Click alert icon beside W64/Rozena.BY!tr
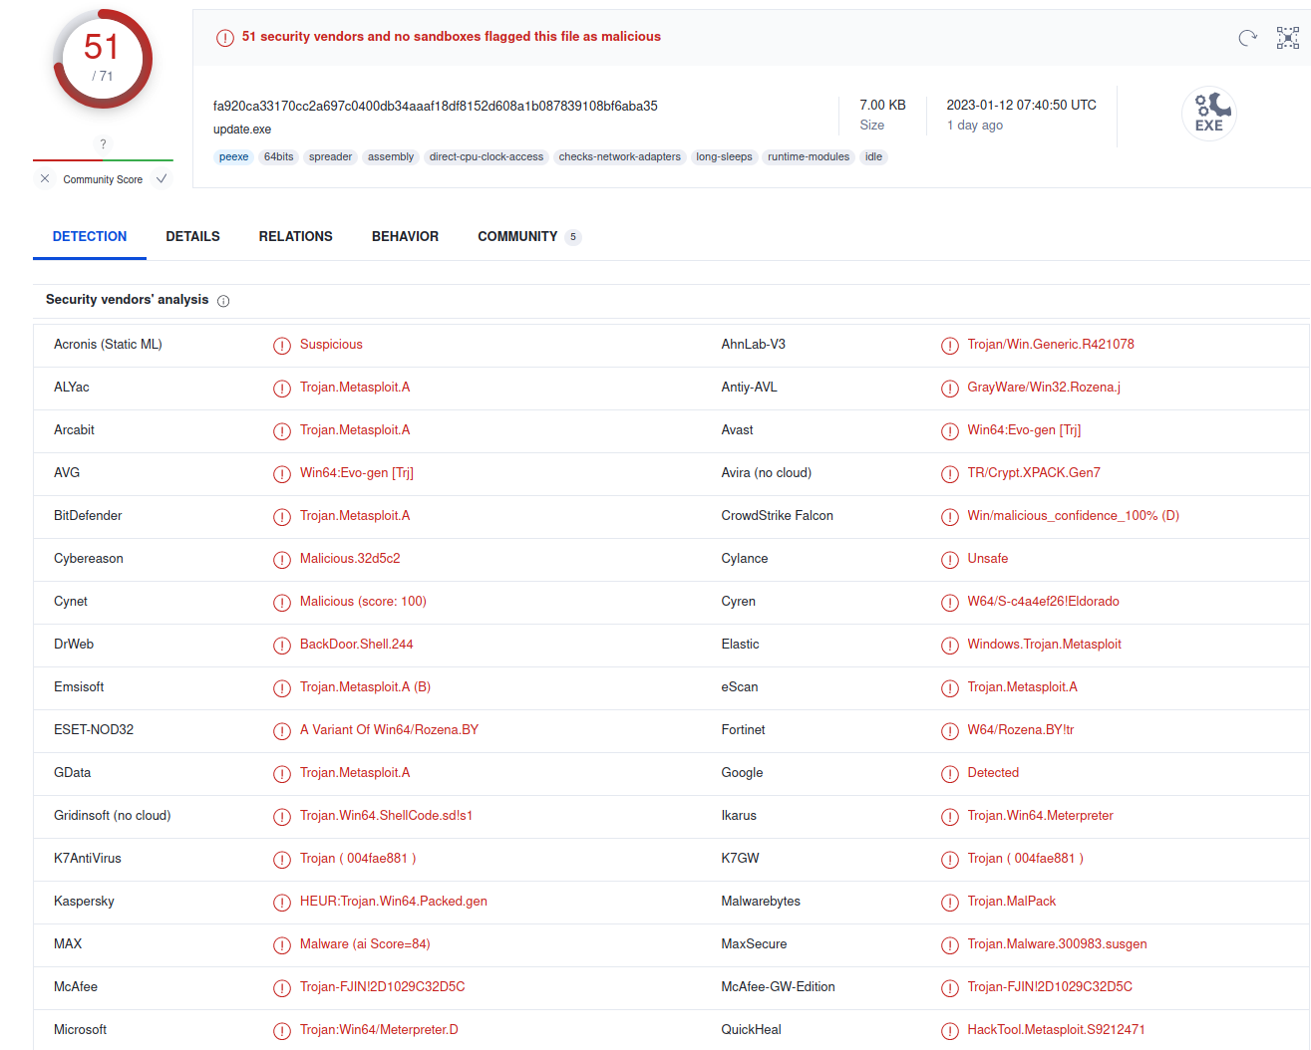Image resolution: width=1311 pixels, height=1050 pixels. point(950,731)
